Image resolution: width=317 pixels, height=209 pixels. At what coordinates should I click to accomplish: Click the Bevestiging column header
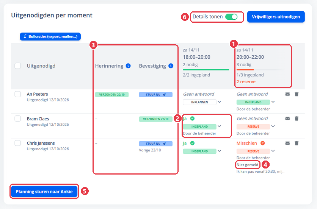pos(152,66)
